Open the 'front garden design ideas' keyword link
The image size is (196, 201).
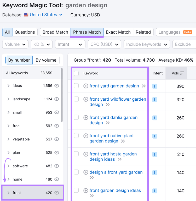point(115,191)
